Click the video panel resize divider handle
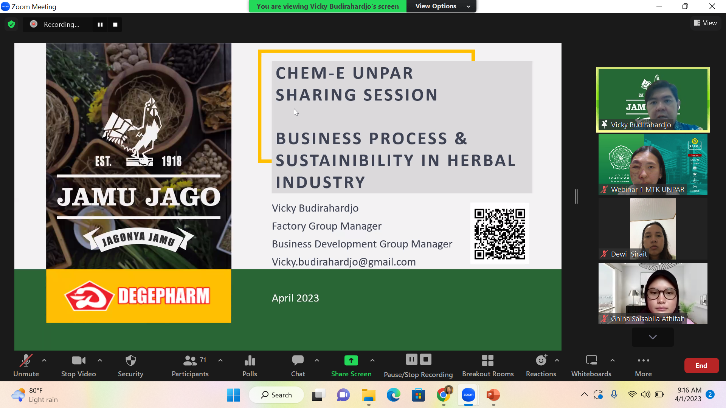The image size is (726, 408). pyautogui.click(x=576, y=196)
